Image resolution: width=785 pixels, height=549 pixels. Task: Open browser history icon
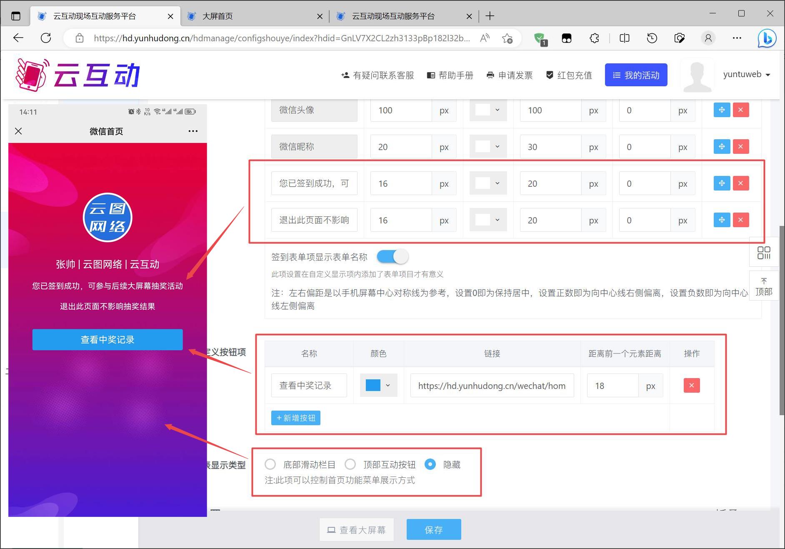[652, 38]
